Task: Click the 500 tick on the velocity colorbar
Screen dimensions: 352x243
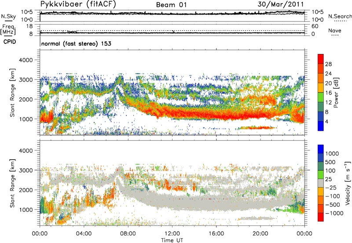Action: [x=330, y=162]
